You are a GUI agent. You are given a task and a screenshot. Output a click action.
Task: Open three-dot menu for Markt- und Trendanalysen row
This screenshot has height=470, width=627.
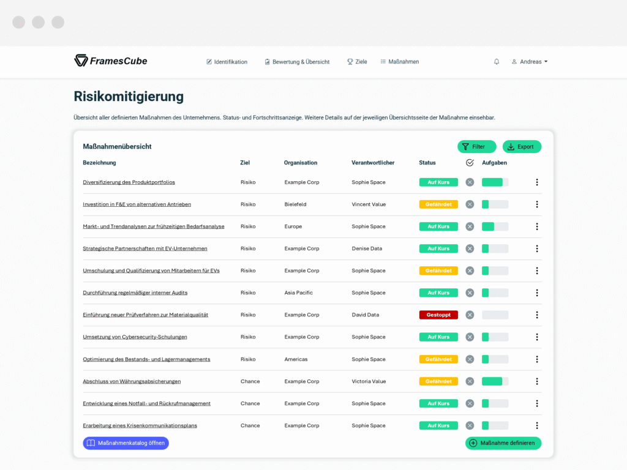(537, 226)
